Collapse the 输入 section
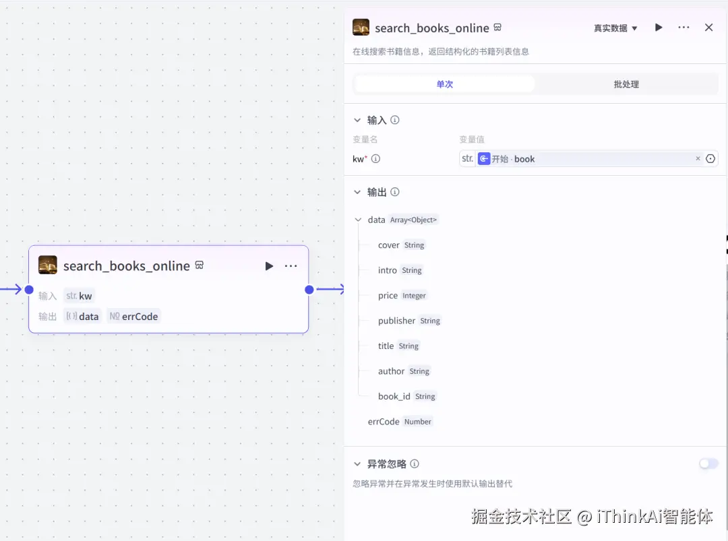The height and width of the screenshot is (541, 728). (357, 119)
